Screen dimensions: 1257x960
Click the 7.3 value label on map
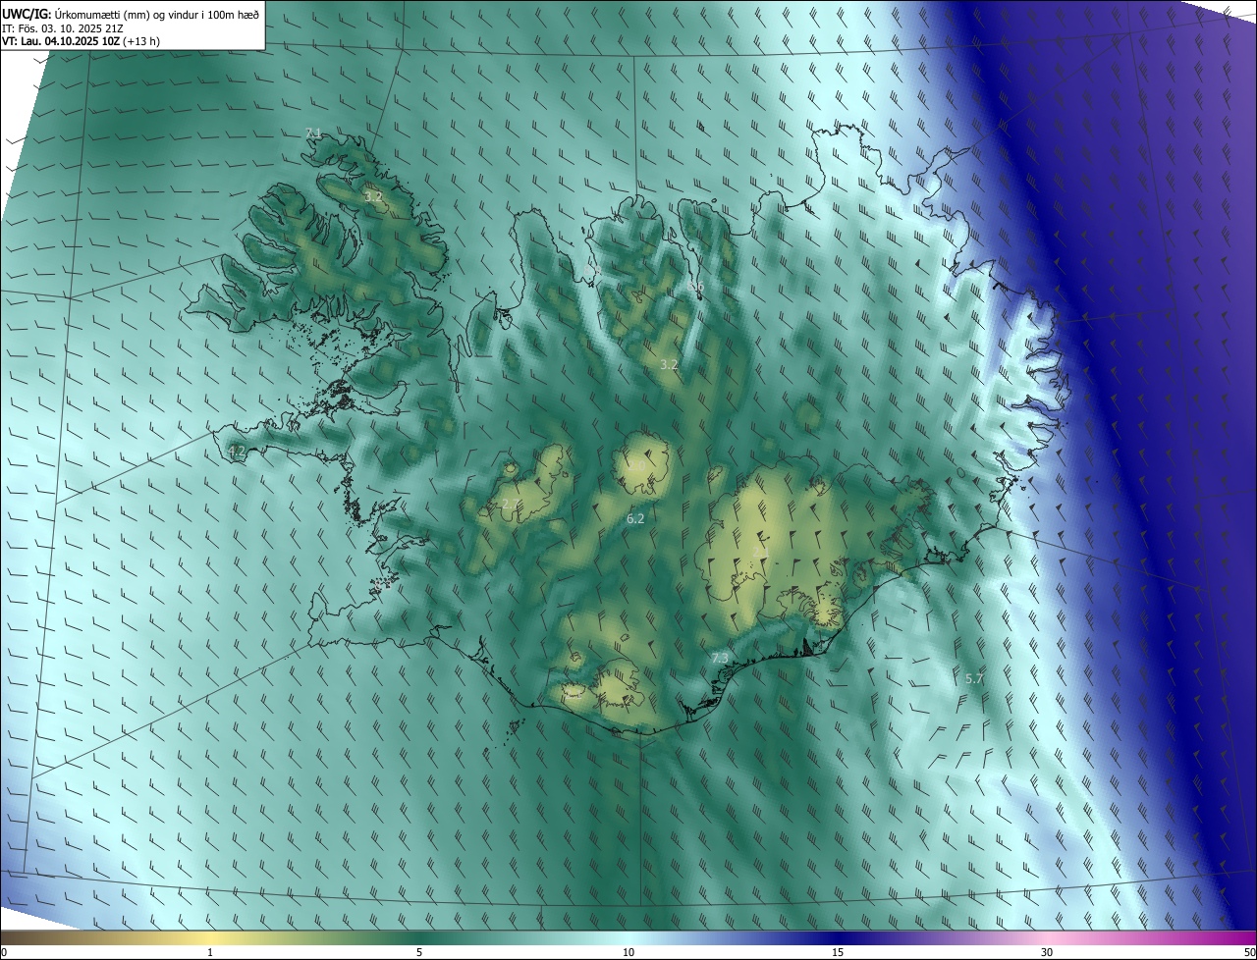click(x=720, y=658)
